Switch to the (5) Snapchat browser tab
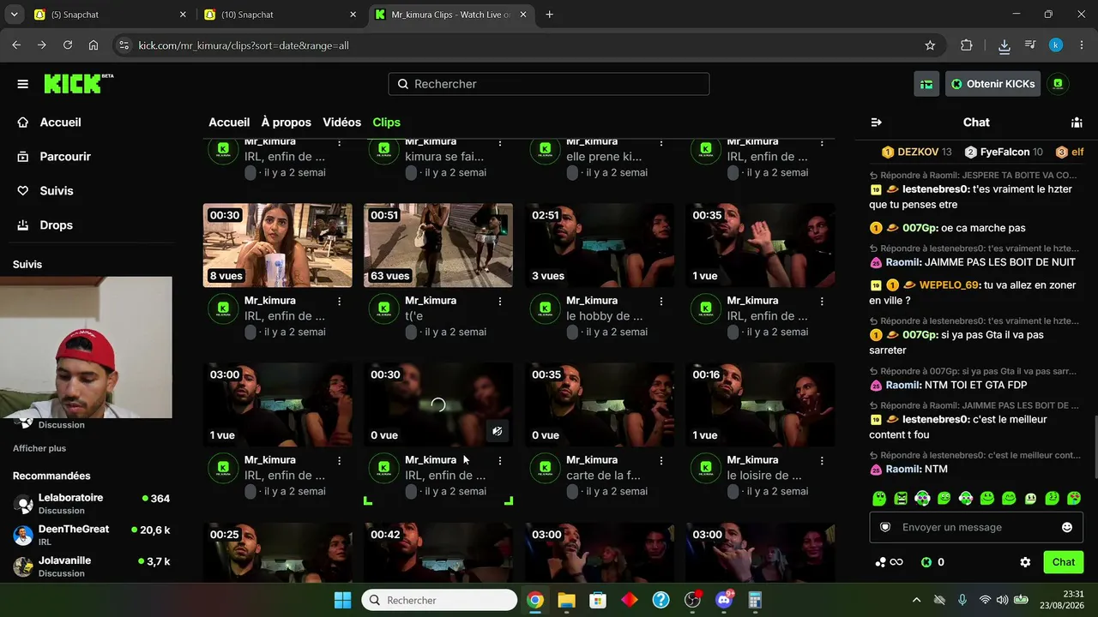This screenshot has height=617, width=1098. pos(109,15)
